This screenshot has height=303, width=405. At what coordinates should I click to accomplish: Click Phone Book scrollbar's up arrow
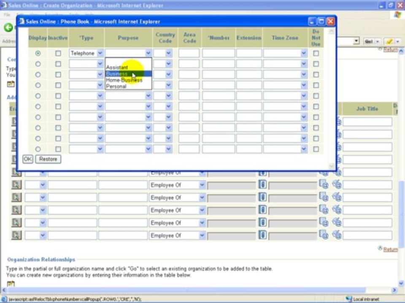tap(332, 32)
